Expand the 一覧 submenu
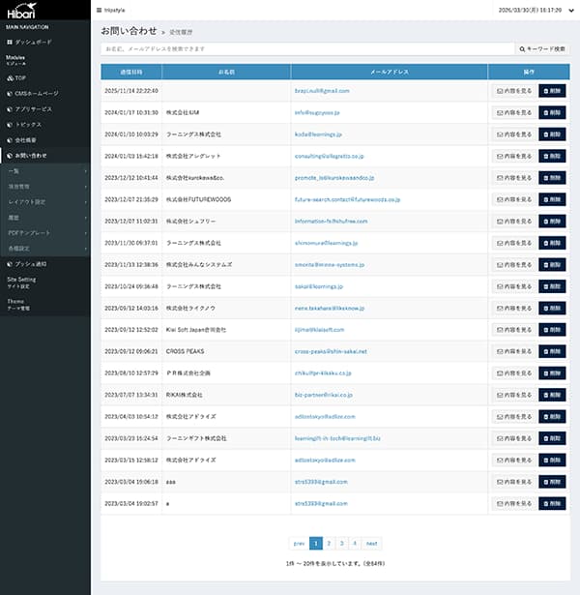Screen dimensions: 580x595 pos(44,171)
